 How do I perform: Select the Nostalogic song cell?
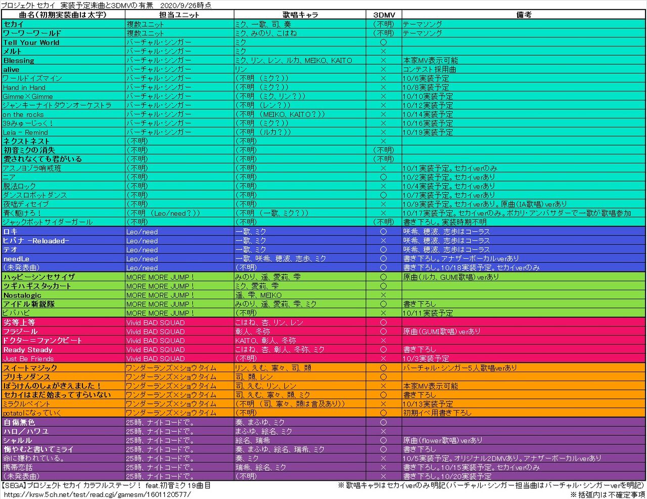(63, 295)
